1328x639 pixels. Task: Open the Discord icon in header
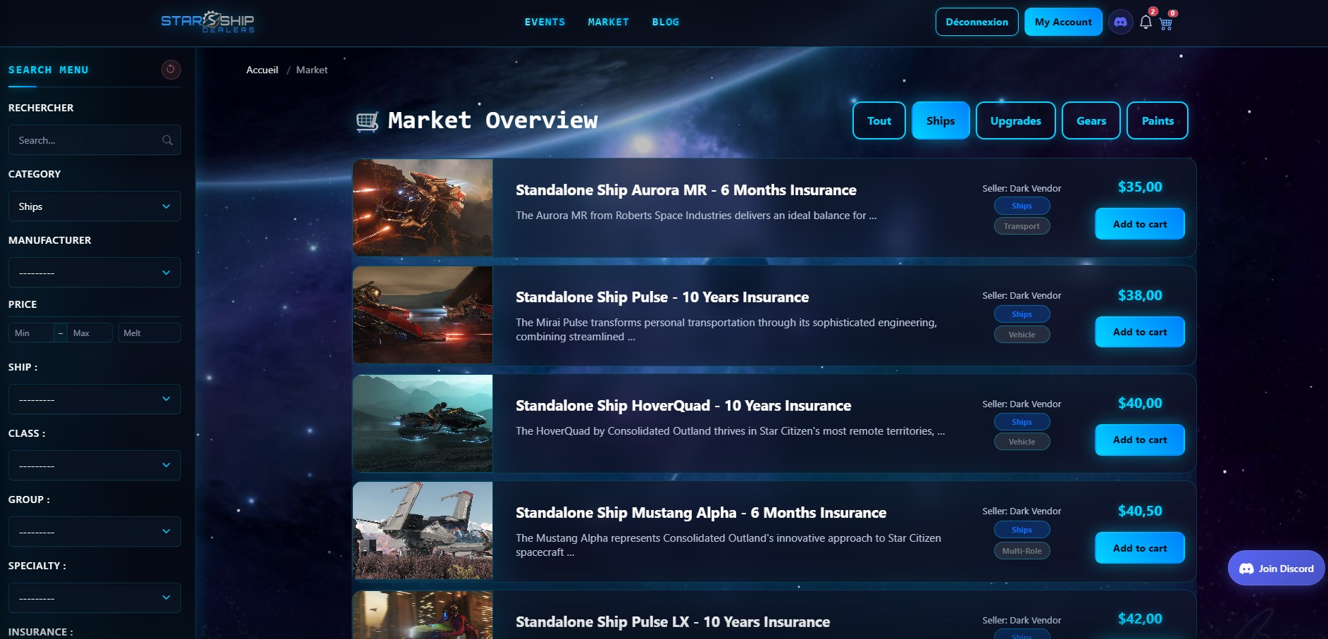pyautogui.click(x=1120, y=22)
